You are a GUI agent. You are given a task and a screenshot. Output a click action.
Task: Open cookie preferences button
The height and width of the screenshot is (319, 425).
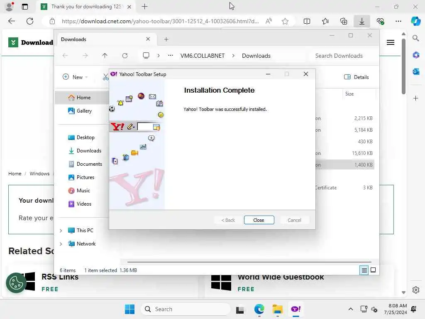pos(16,283)
